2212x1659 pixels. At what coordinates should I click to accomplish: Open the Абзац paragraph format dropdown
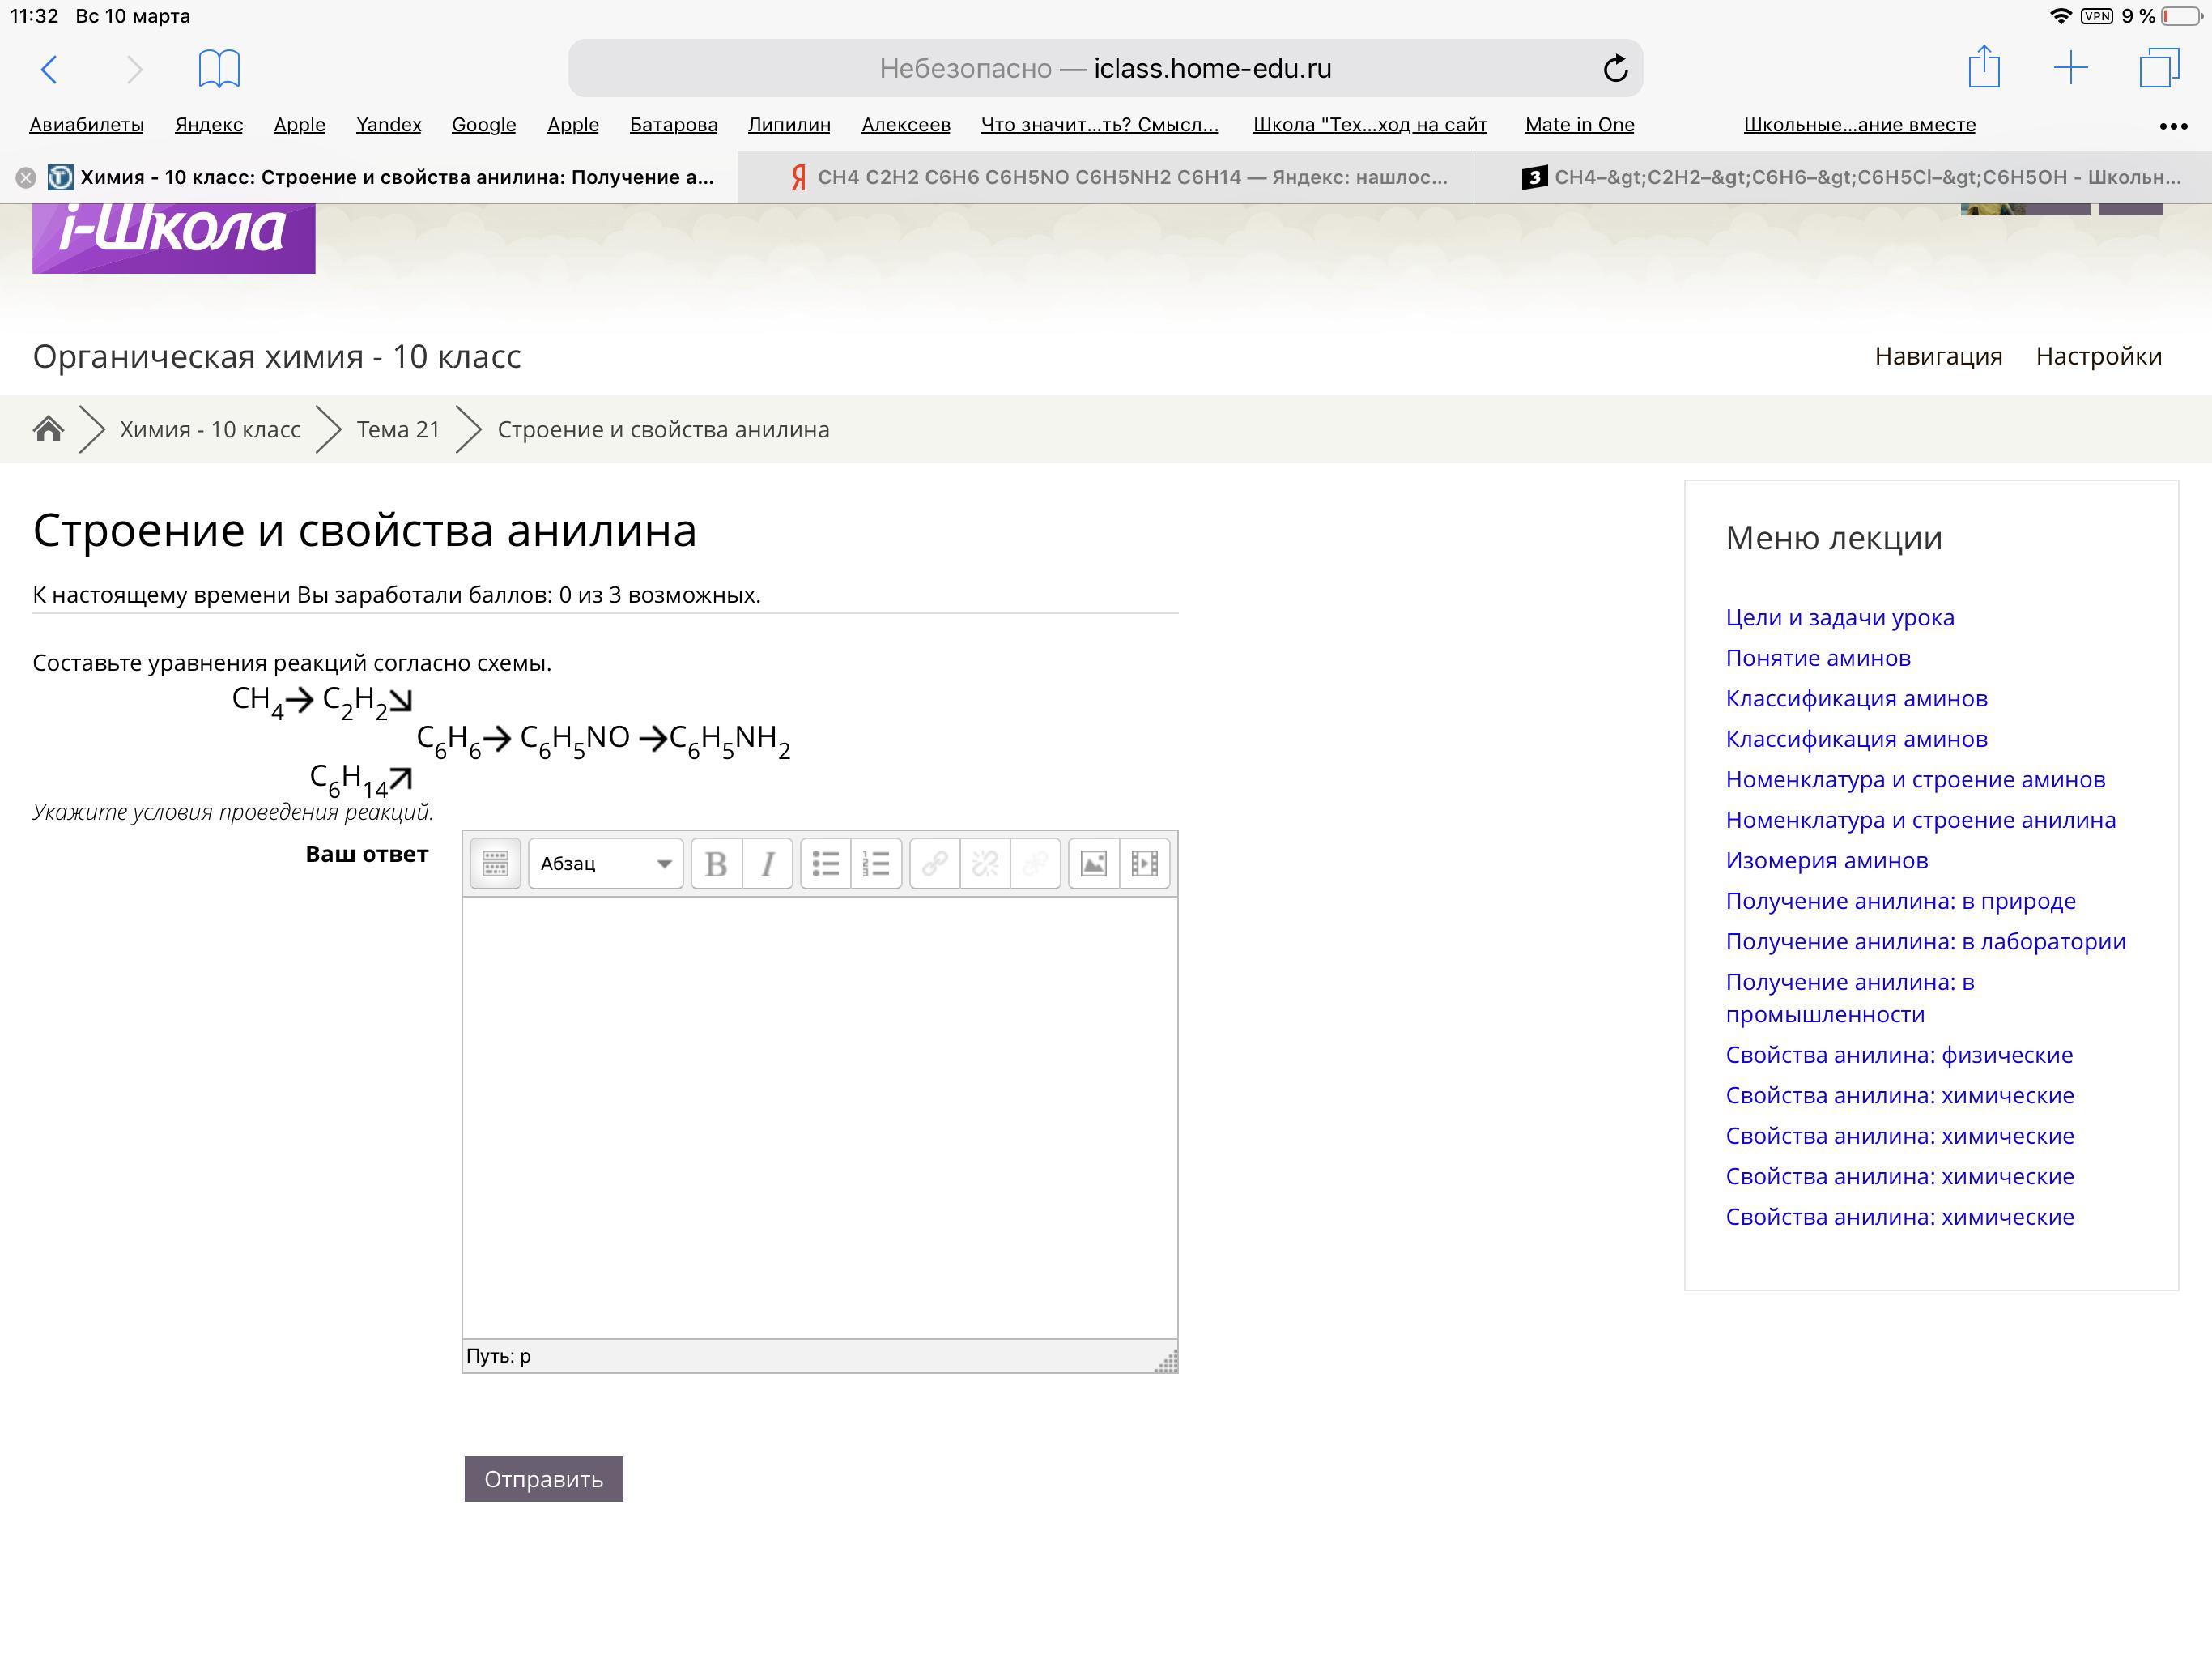point(605,864)
